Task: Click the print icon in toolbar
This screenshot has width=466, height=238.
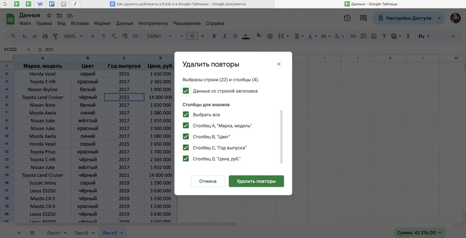Action: coord(45,36)
